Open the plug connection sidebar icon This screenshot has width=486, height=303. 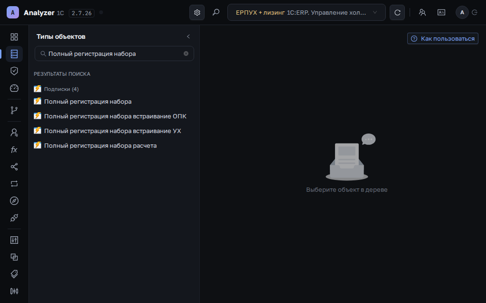(x=14, y=218)
